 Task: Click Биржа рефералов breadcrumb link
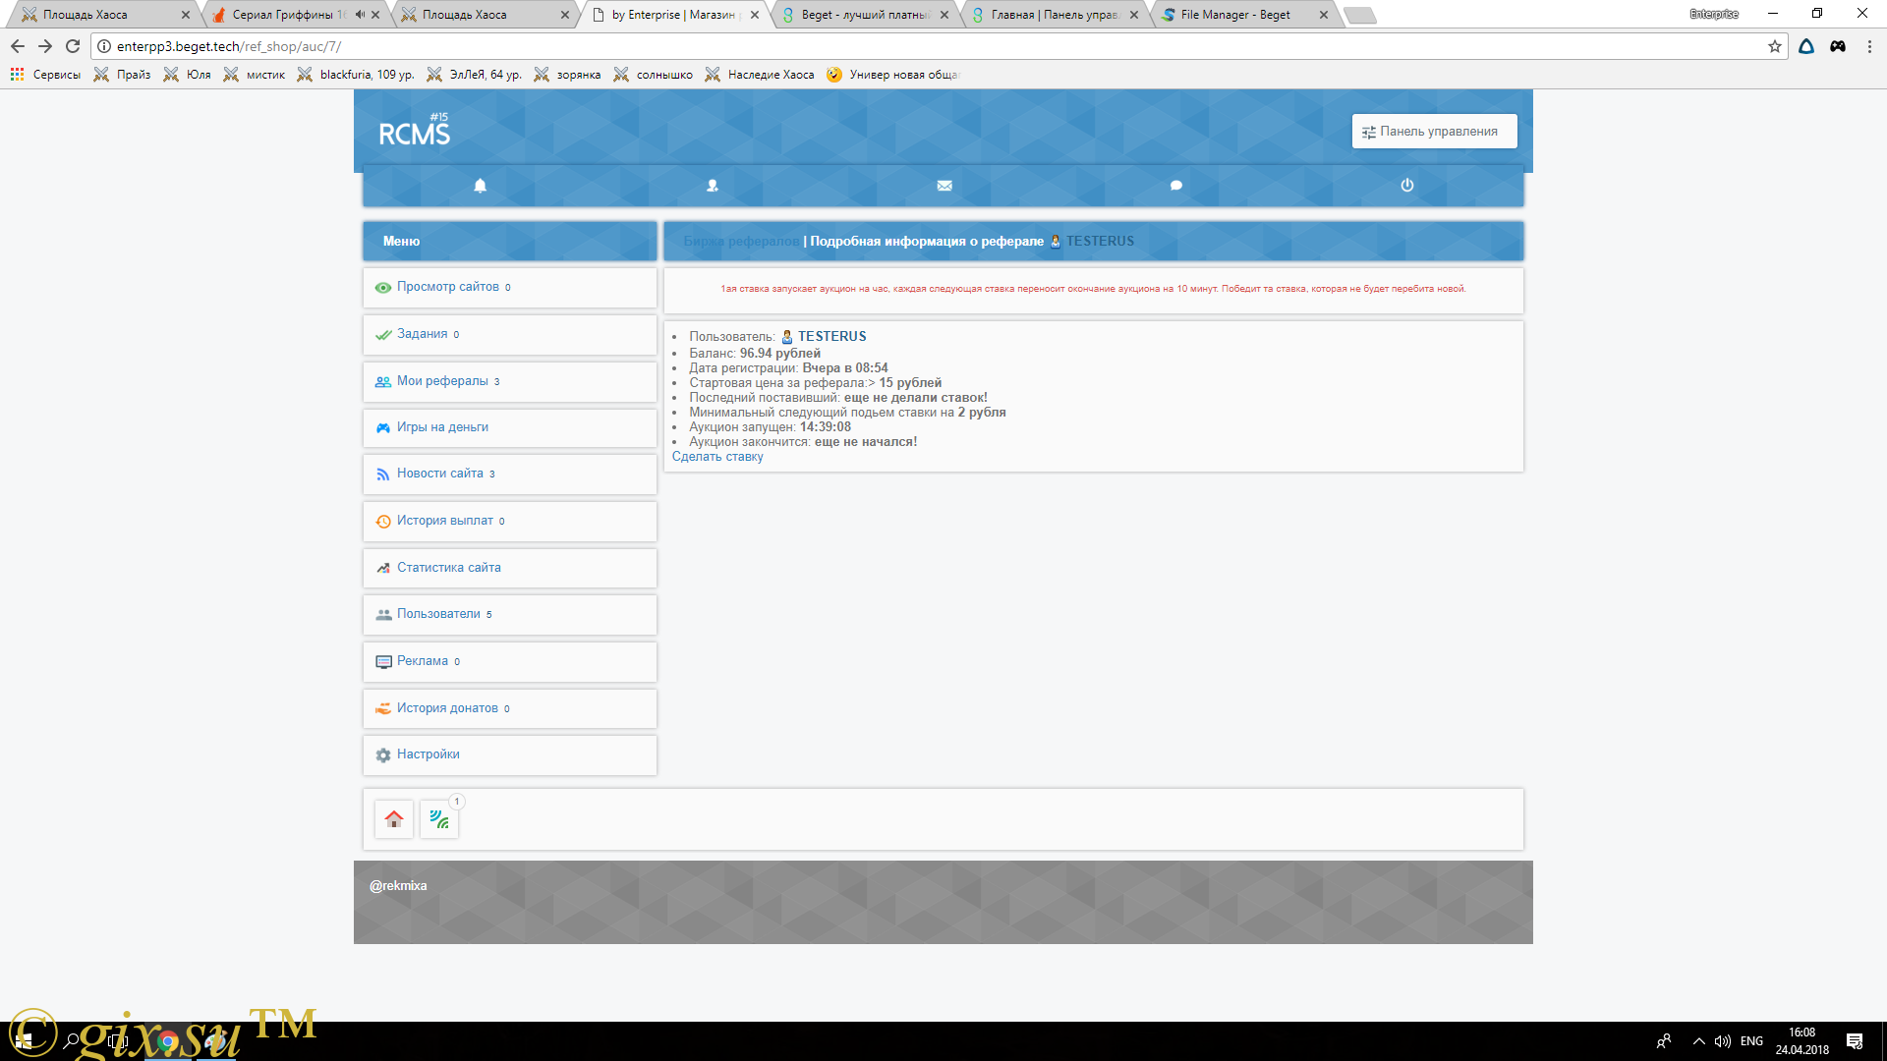tap(741, 242)
